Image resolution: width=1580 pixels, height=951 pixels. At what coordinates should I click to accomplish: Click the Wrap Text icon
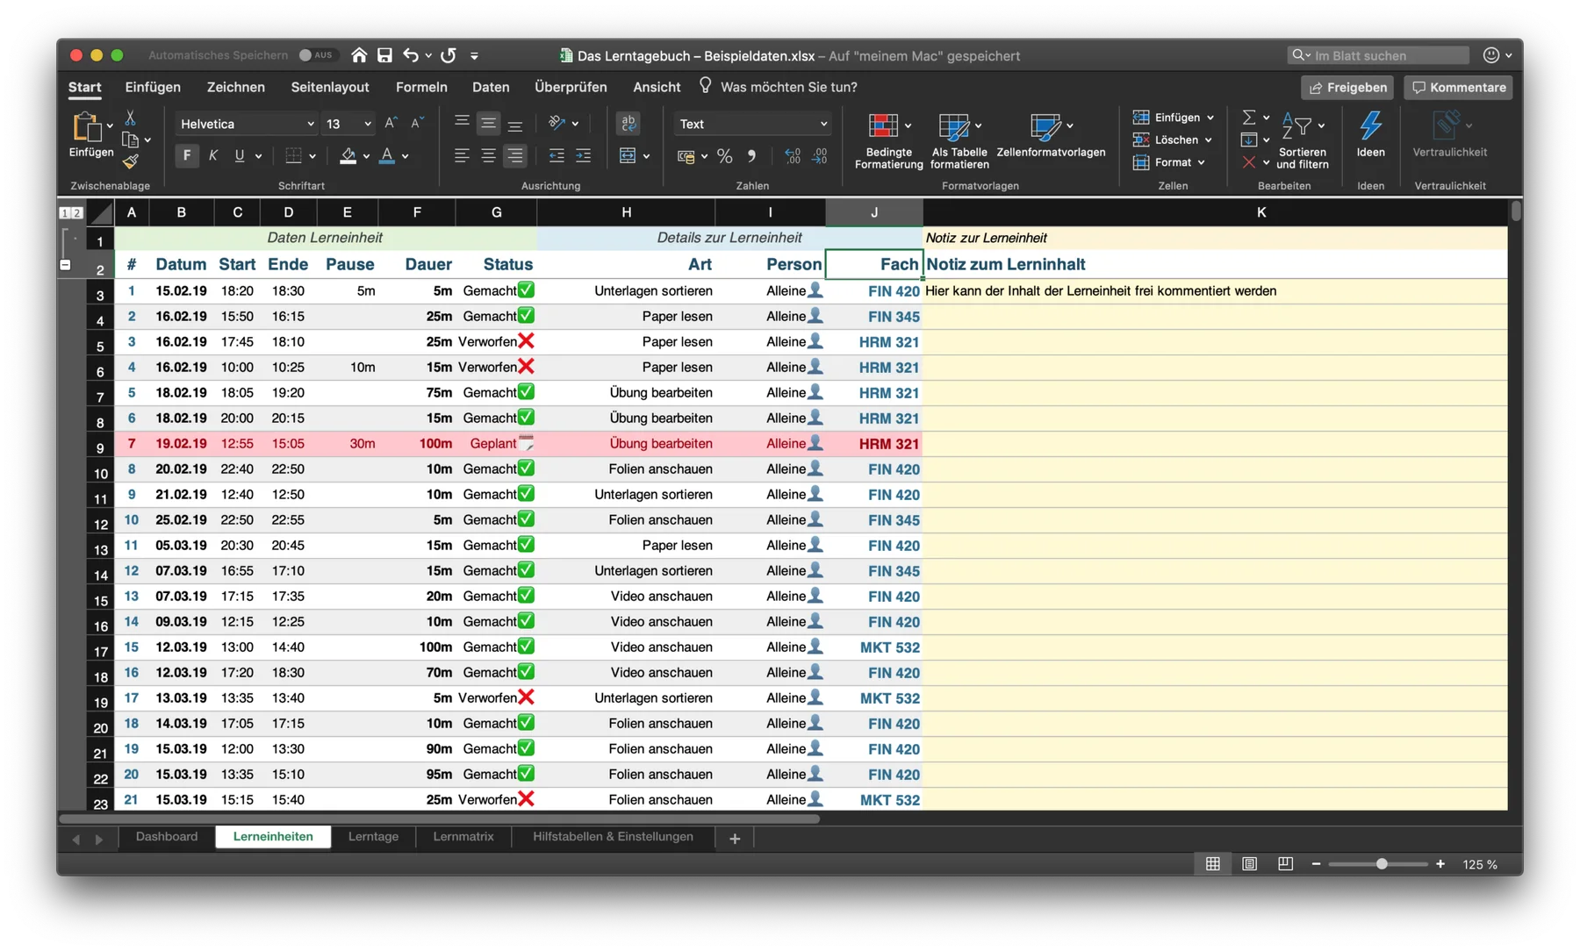pyautogui.click(x=628, y=124)
